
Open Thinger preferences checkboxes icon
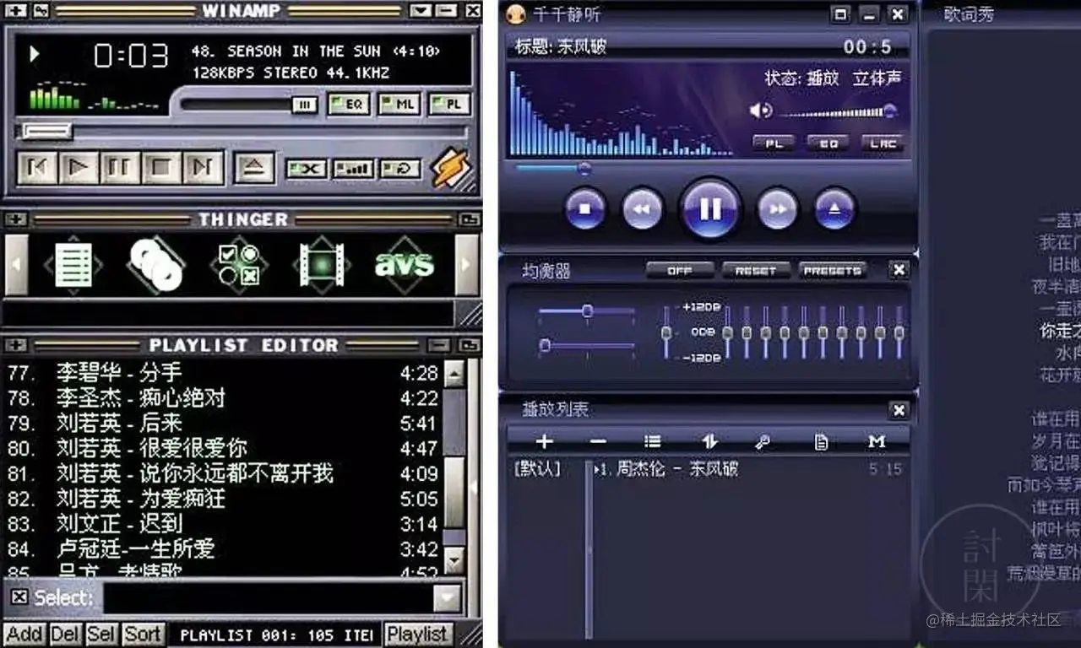click(x=239, y=265)
